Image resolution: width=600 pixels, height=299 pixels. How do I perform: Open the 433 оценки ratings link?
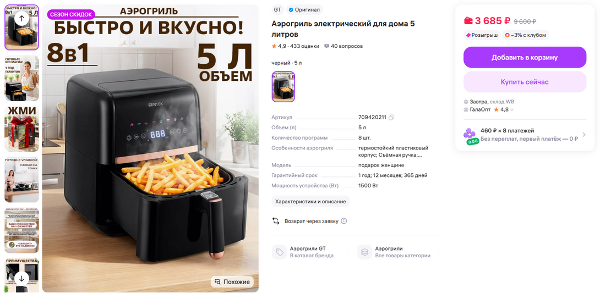pos(304,46)
